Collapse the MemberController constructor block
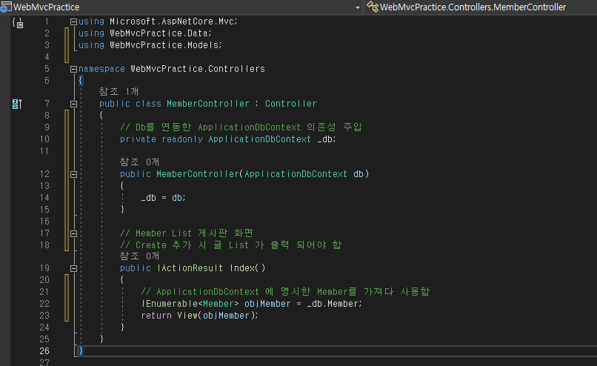 [x=73, y=174]
